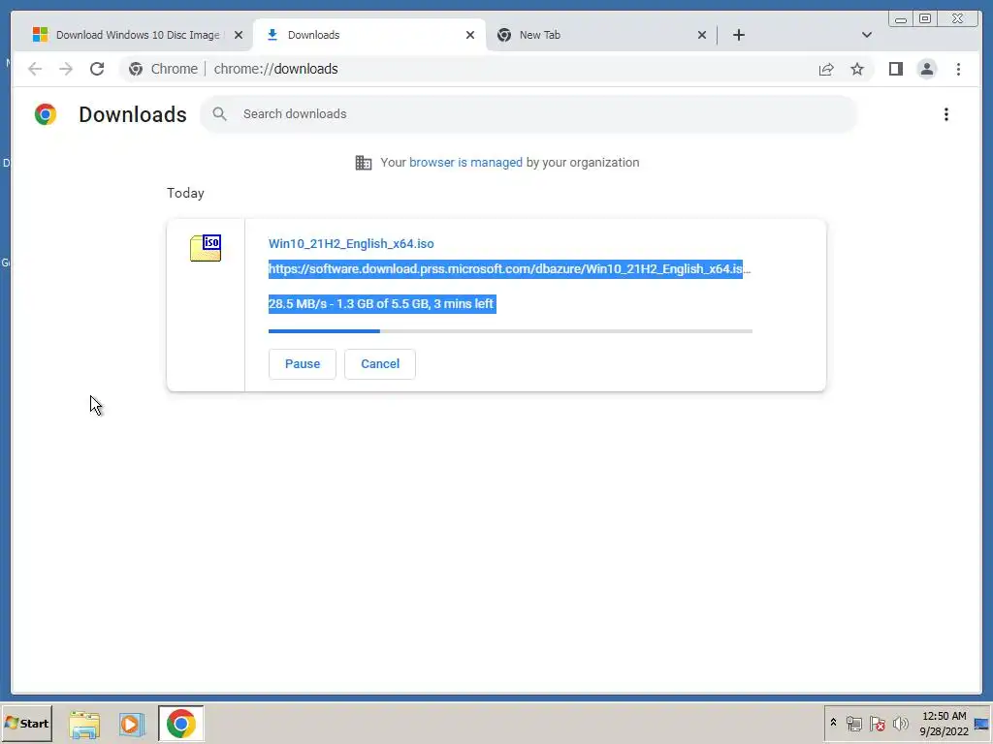Open a new tab with the plus button
The height and width of the screenshot is (744, 993).
(x=738, y=35)
